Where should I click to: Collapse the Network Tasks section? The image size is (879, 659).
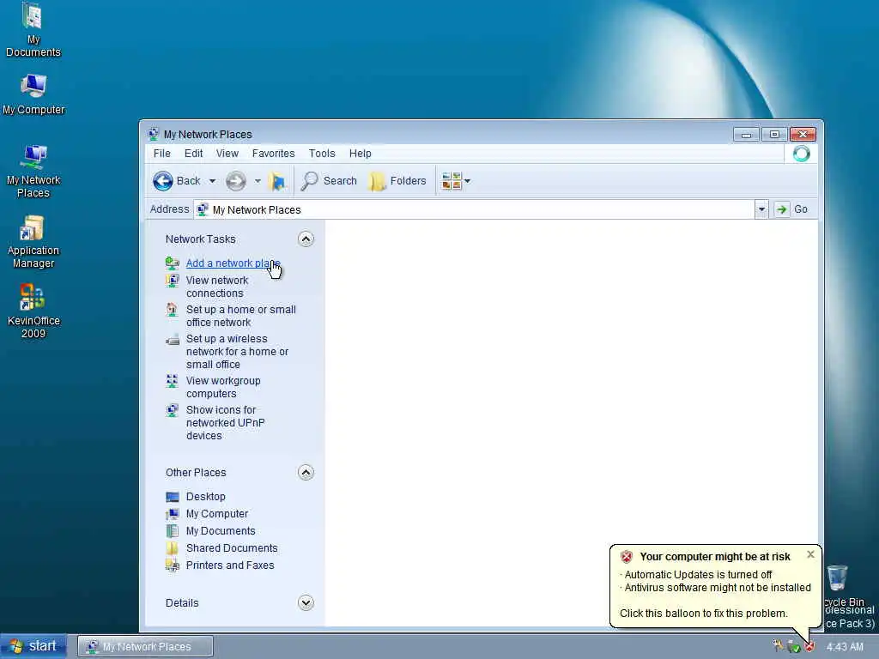pyautogui.click(x=306, y=239)
